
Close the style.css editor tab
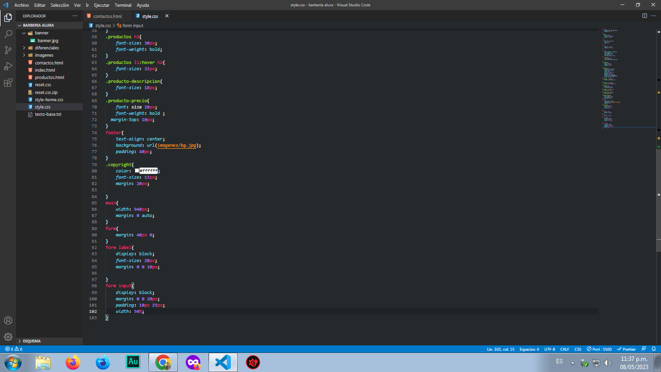(167, 16)
